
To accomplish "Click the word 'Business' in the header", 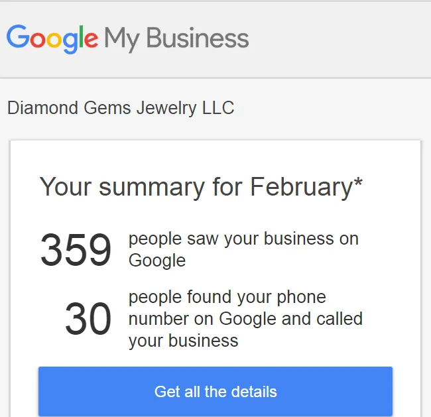I will point(198,38).
